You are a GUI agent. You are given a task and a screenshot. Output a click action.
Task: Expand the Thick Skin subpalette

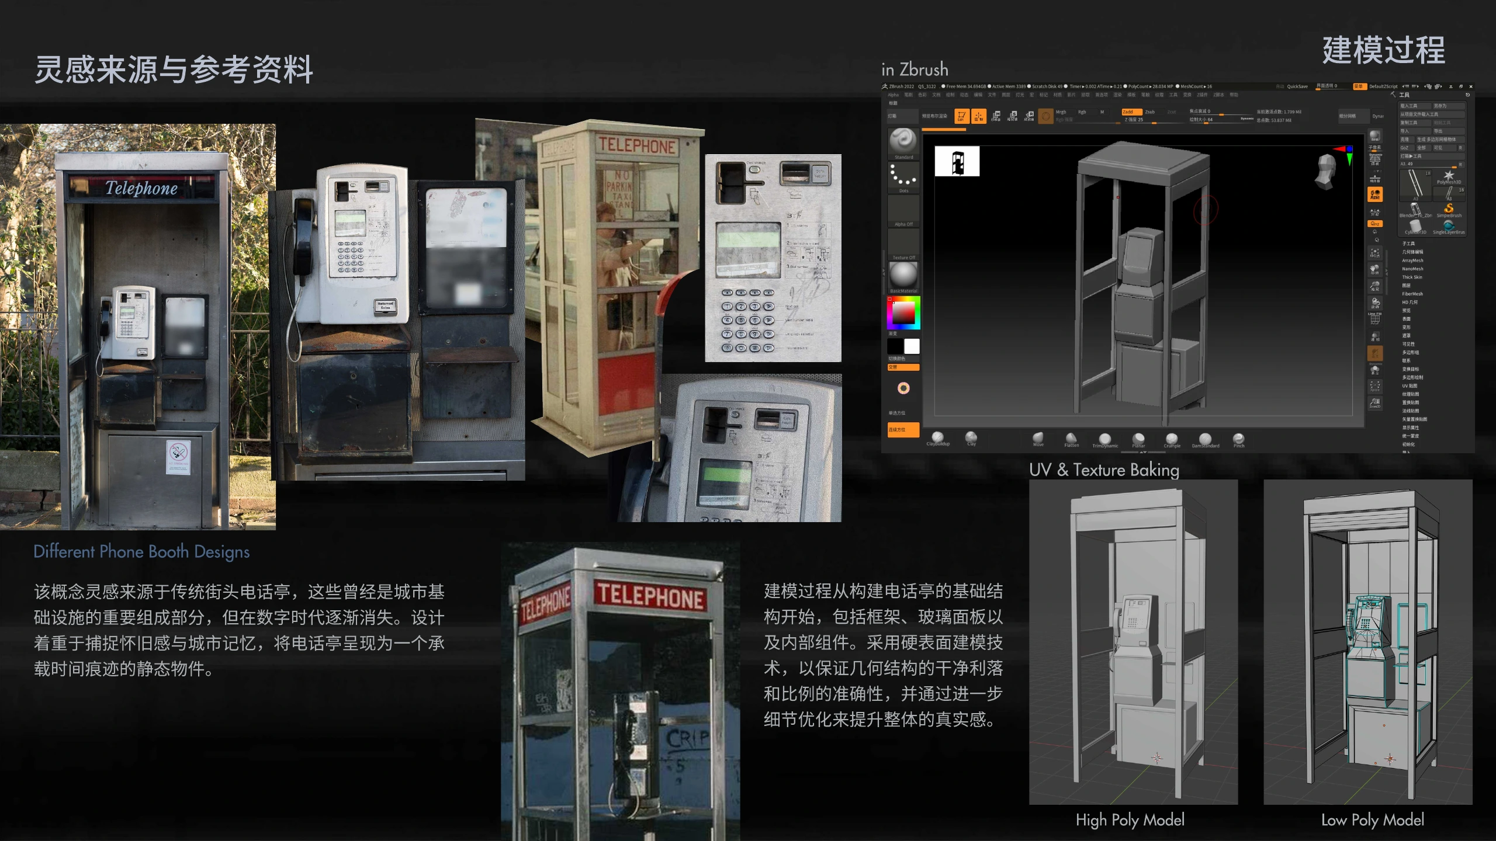pos(1412,277)
